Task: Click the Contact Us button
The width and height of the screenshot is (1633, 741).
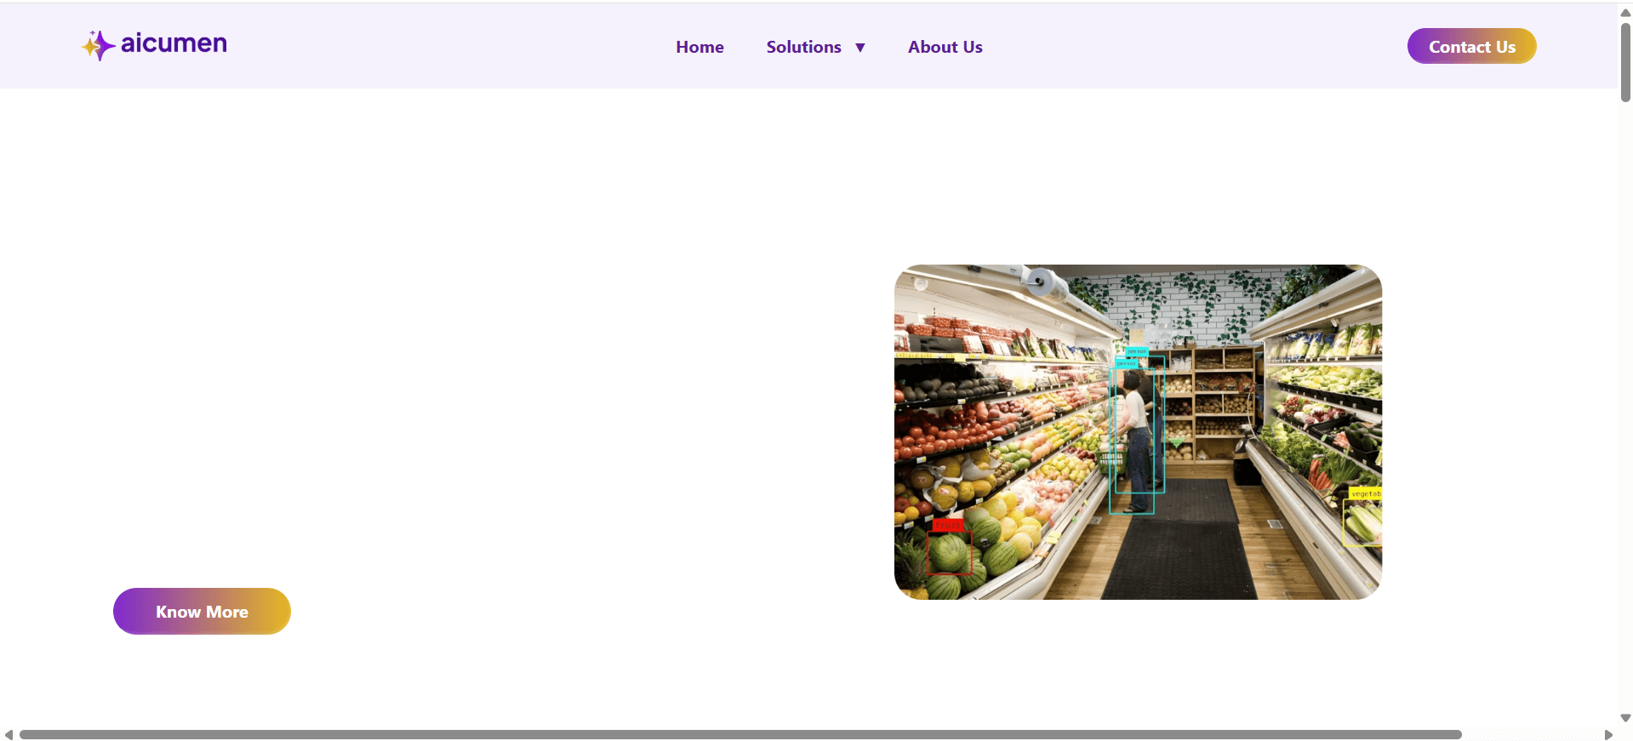Action: point(1471,46)
